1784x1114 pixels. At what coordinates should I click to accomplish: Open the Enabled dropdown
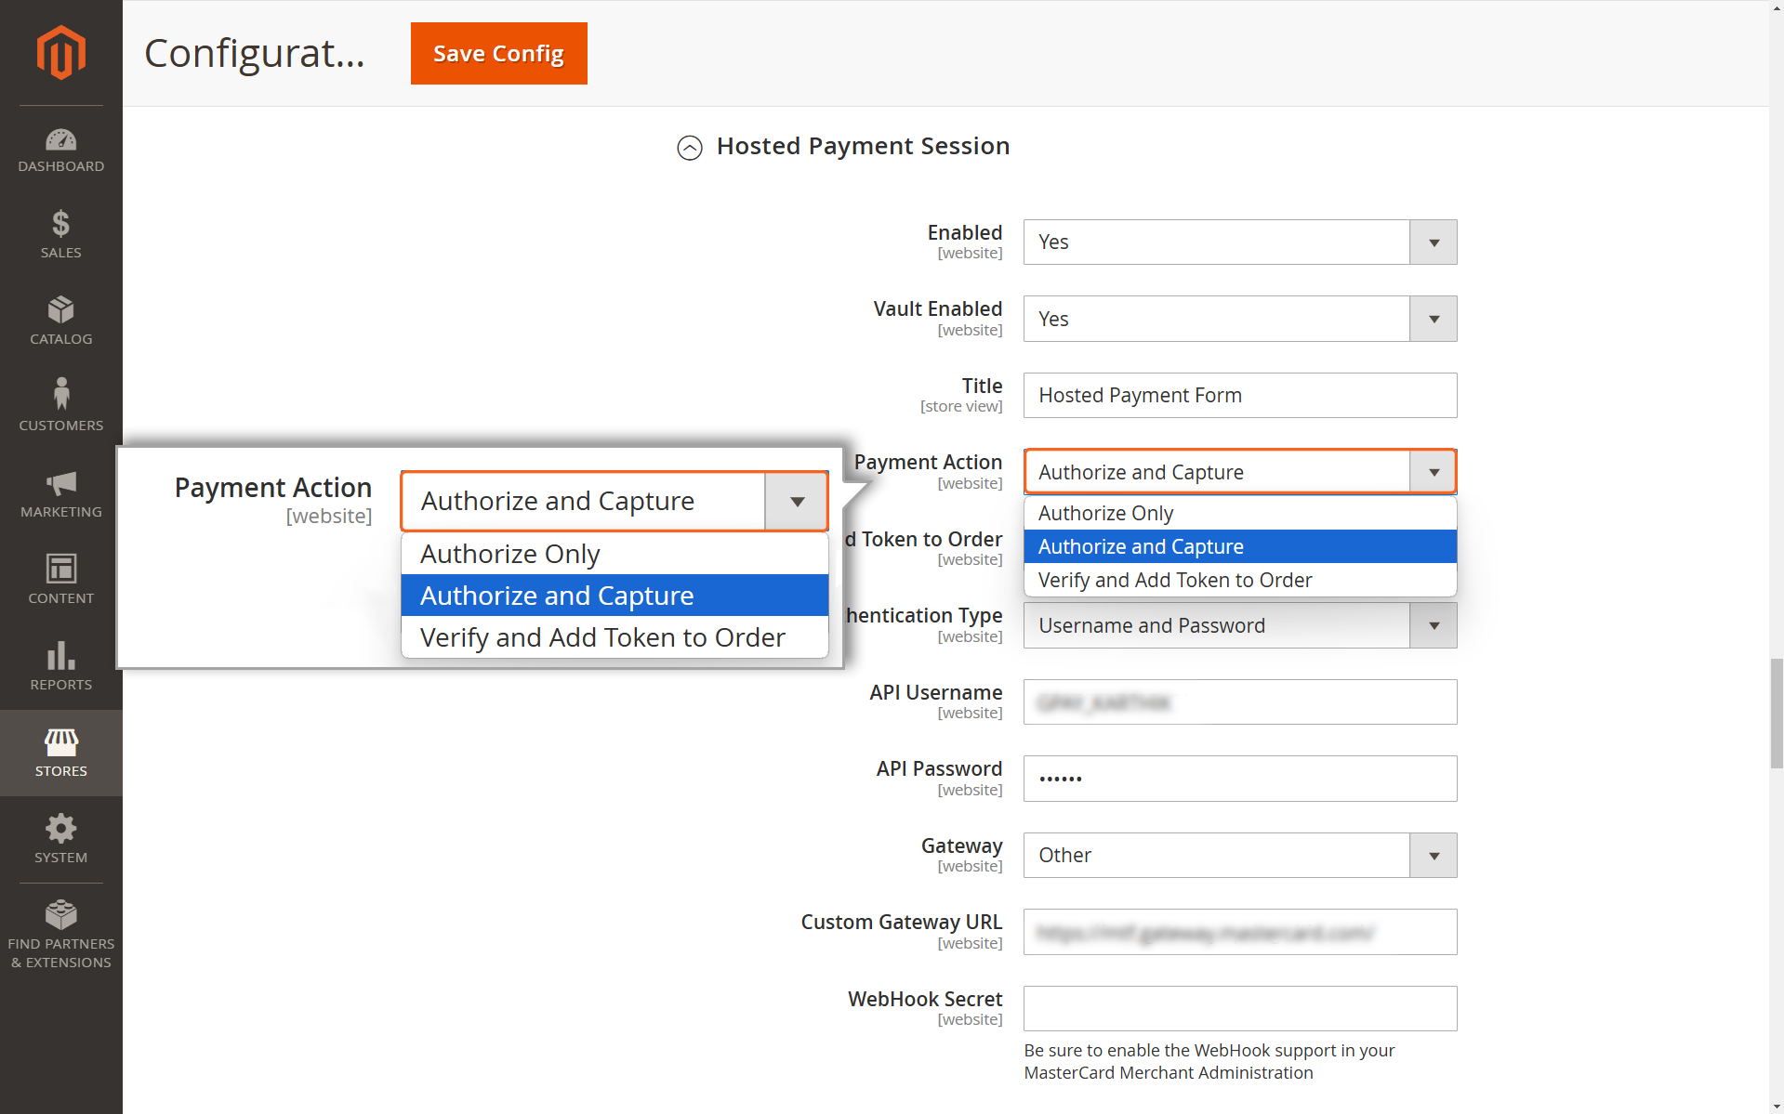tap(1239, 242)
